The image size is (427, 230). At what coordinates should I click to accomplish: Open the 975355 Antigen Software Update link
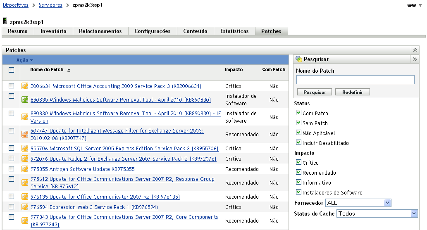(x=83, y=169)
